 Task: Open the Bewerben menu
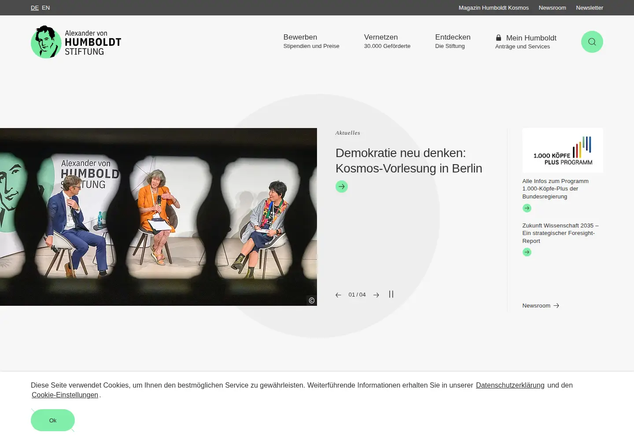[x=311, y=41]
